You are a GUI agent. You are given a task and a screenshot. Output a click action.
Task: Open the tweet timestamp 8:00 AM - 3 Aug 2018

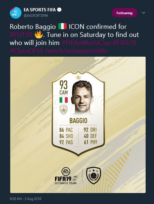point(25,199)
